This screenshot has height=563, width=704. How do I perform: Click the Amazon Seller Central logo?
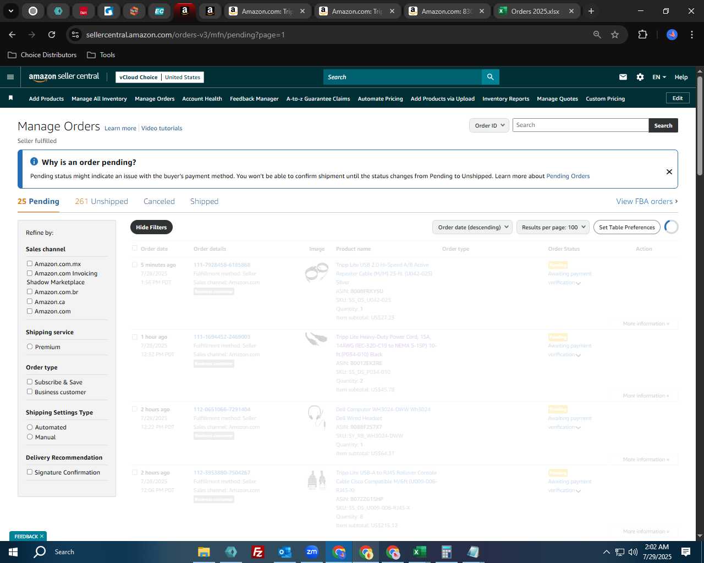pos(64,77)
